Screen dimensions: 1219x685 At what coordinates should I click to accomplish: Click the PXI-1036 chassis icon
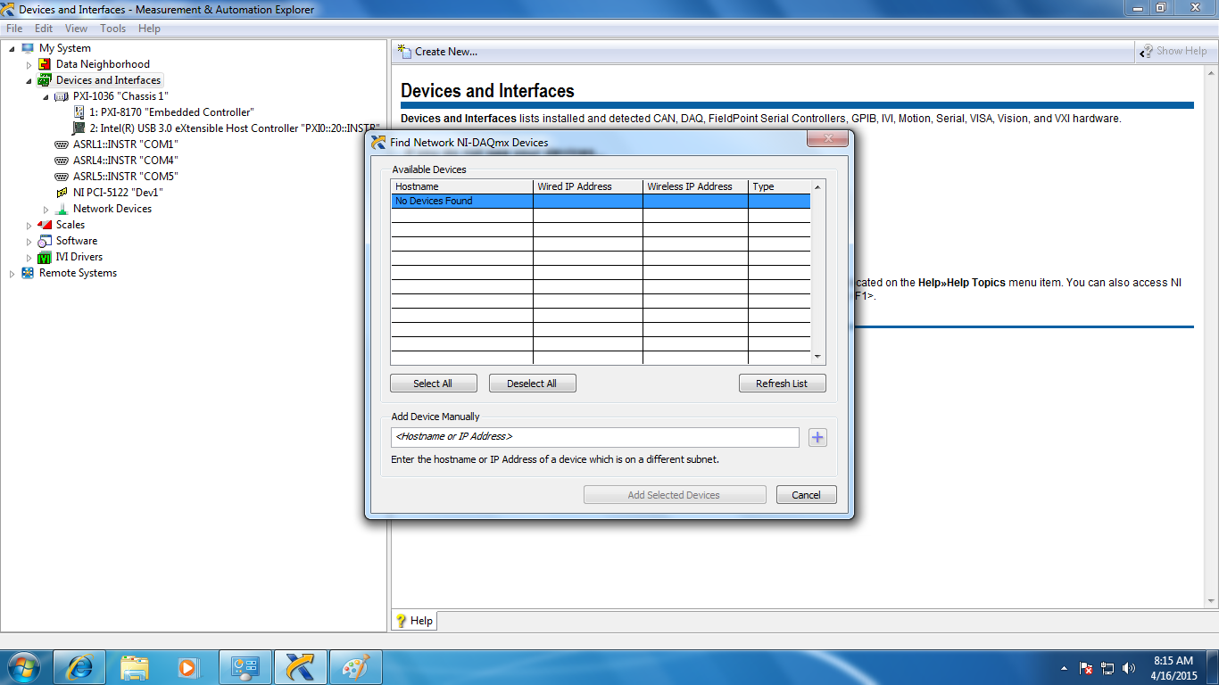pos(62,96)
